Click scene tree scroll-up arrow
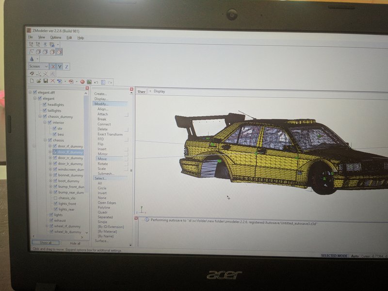The image size is (388, 291). pyautogui.click(x=86, y=93)
